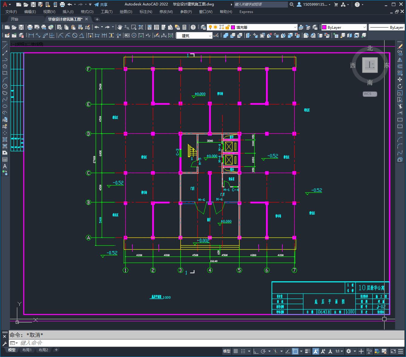The image size is (406, 357).
Task: Select the Pan hand tool
Action: [120, 27]
